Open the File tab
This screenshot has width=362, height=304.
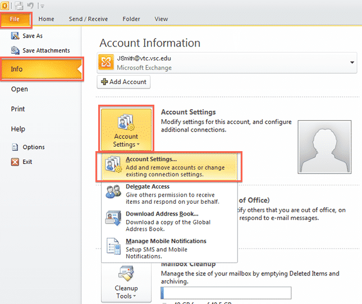(x=16, y=20)
